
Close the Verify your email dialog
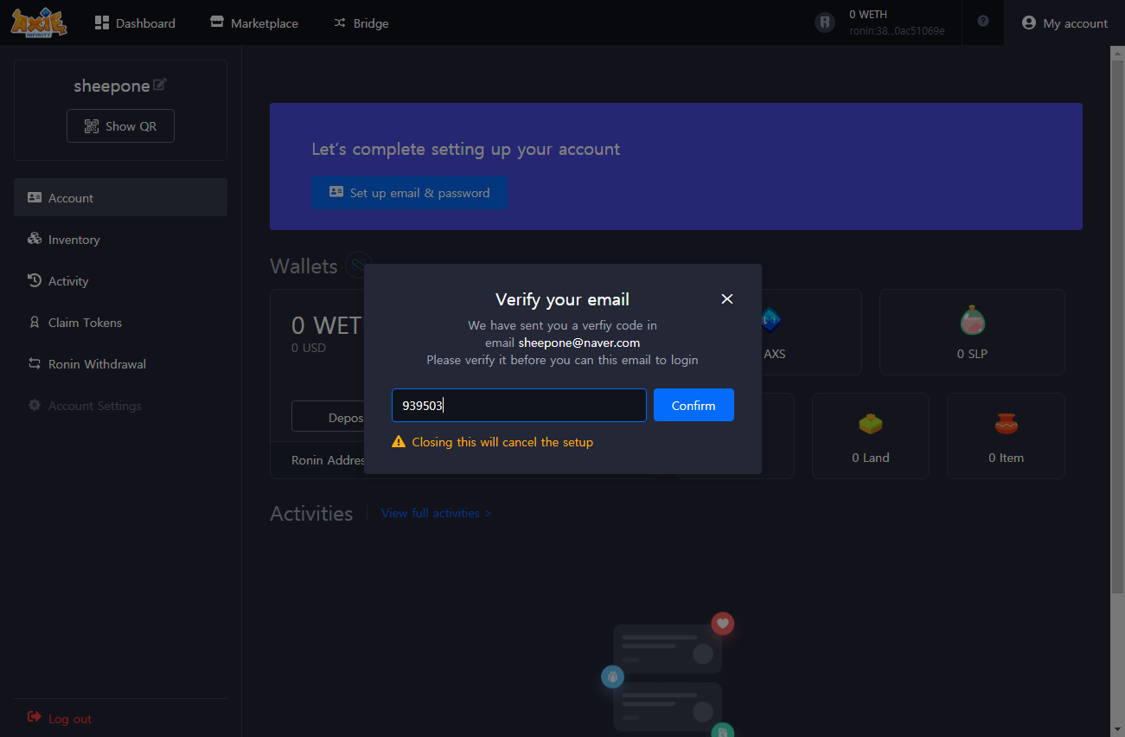pos(727,298)
